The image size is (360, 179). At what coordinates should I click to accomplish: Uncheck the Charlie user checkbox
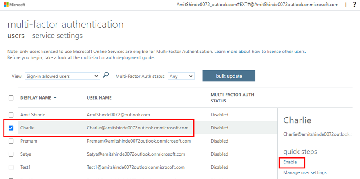tap(11, 128)
